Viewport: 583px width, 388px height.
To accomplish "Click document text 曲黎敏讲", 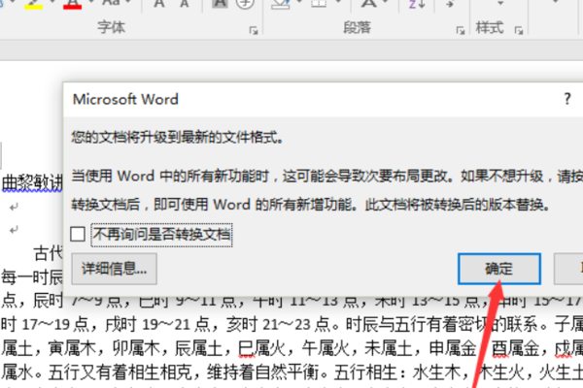I will pyautogui.click(x=32, y=182).
